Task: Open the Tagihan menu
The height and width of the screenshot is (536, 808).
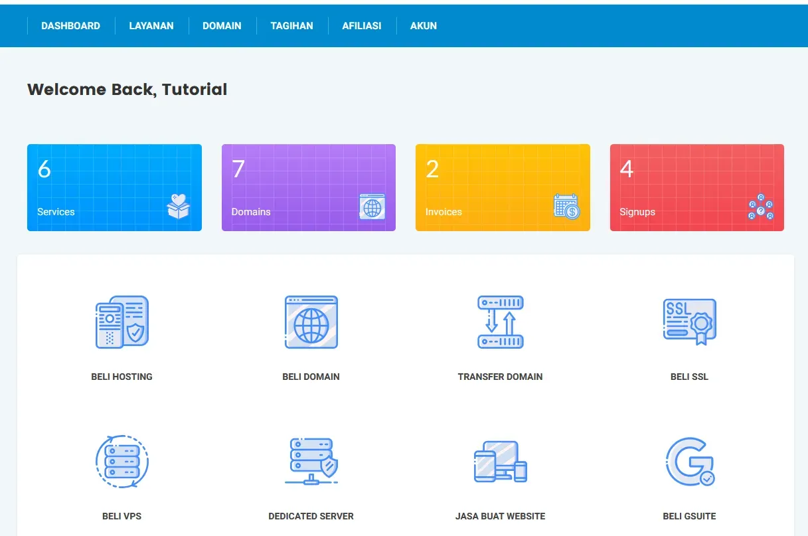Action: (x=291, y=26)
